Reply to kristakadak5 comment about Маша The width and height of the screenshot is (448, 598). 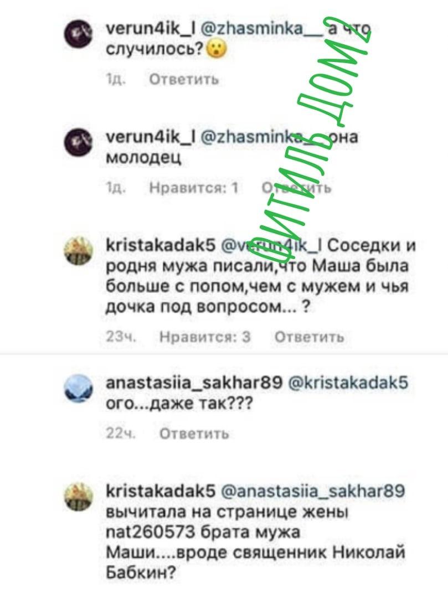(x=309, y=337)
